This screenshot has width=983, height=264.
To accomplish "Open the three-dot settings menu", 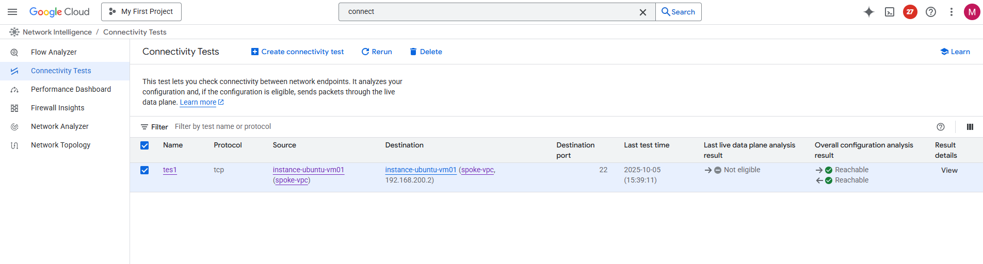I will click(x=952, y=12).
